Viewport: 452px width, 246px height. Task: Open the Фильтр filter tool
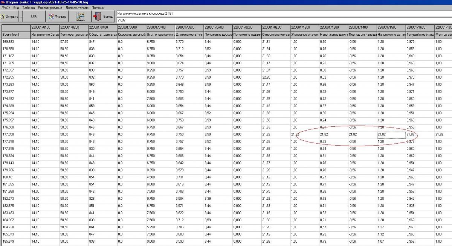pos(57,17)
